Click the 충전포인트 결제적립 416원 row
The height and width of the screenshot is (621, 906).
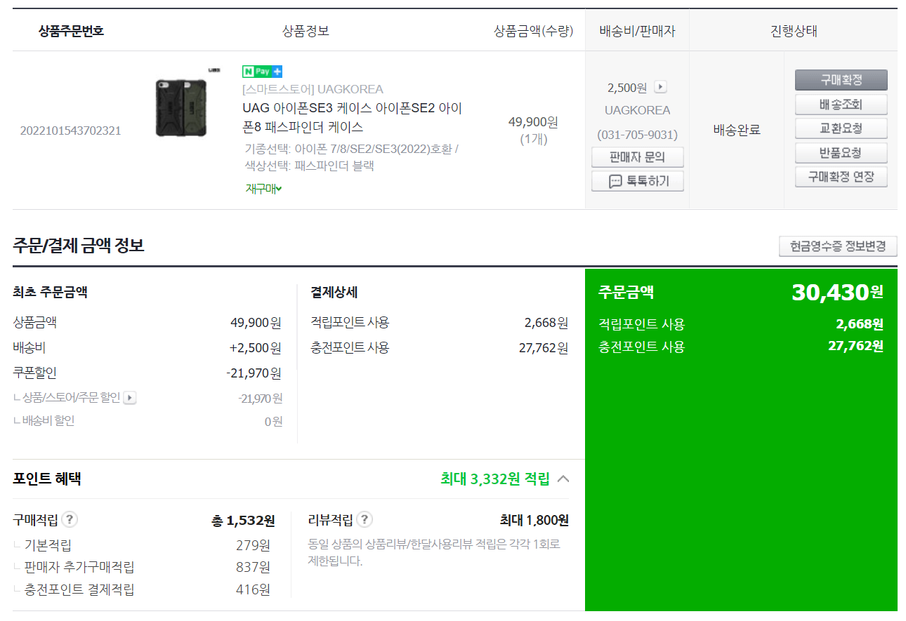pos(141,589)
